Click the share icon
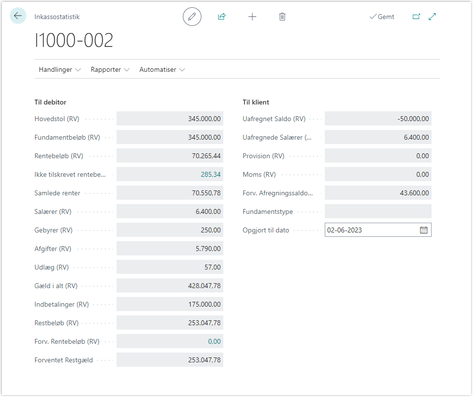This screenshot has width=473, height=397. (x=222, y=17)
